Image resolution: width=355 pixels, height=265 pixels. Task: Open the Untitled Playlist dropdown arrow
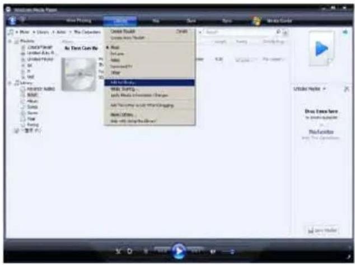[x=324, y=89]
